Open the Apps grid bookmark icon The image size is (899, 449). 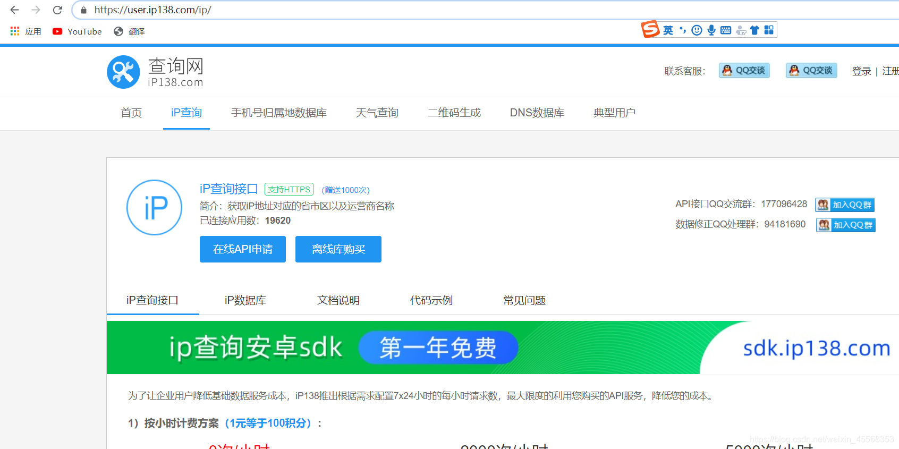pyautogui.click(x=15, y=31)
